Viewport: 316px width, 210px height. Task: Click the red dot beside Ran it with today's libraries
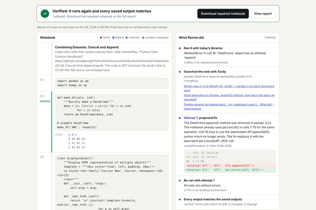pos(180,48)
